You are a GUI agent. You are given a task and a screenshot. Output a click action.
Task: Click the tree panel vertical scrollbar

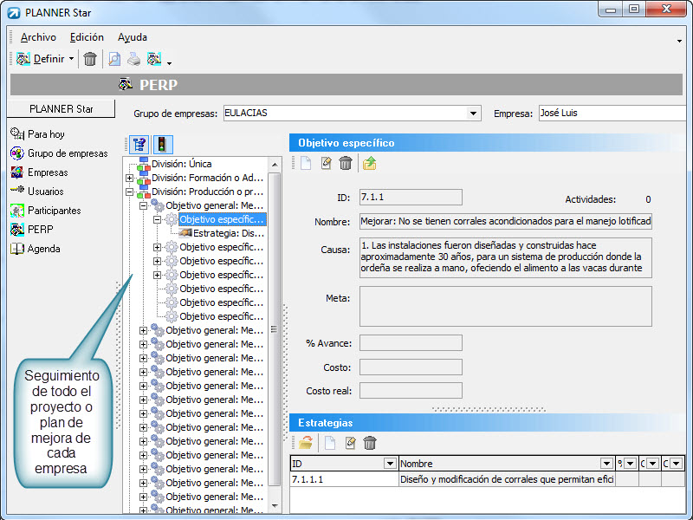[x=275, y=329]
